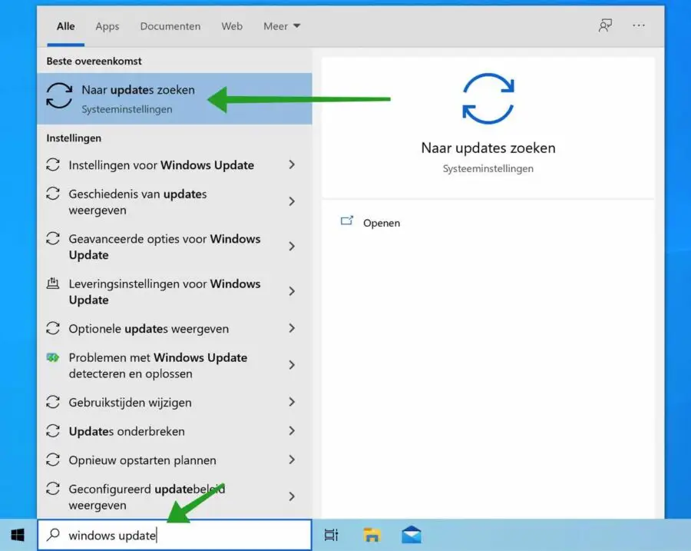
Task: Click the open-window icon next to Openen
Action: tap(347, 221)
